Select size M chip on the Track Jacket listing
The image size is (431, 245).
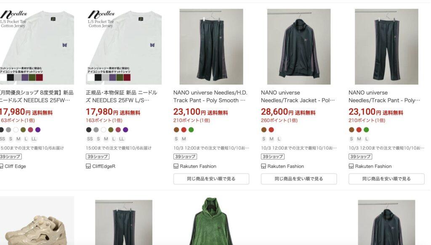[271, 139]
